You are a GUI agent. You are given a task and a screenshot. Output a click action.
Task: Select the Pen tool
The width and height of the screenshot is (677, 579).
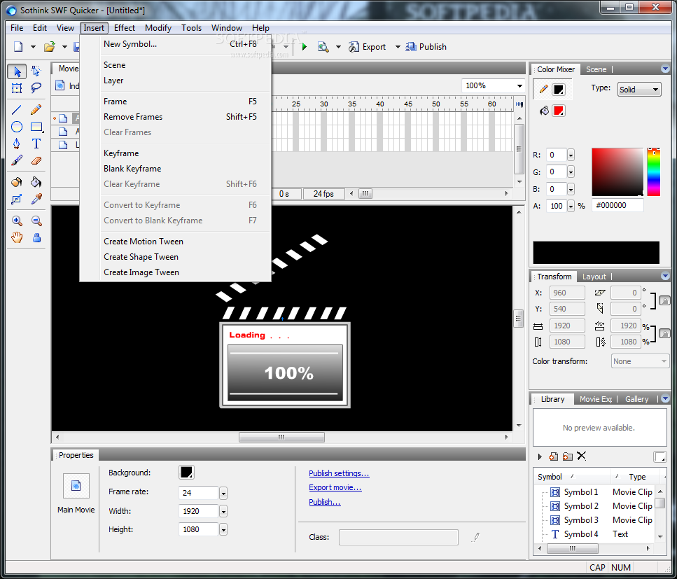[x=17, y=144]
